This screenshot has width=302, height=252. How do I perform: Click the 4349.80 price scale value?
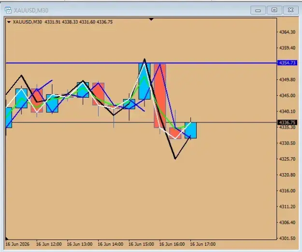[x=287, y=80]
